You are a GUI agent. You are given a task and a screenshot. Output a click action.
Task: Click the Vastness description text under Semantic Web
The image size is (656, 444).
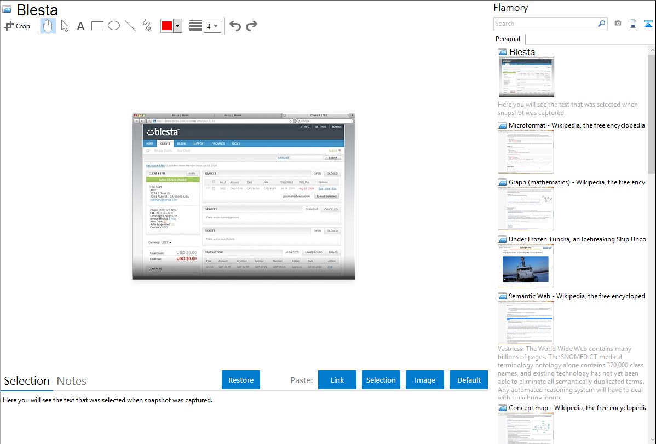coord(571,373)
